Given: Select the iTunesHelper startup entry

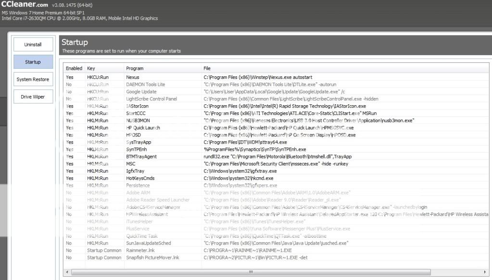Looking at the screenshot, I should pyautogui.click(x=140, y=221).
